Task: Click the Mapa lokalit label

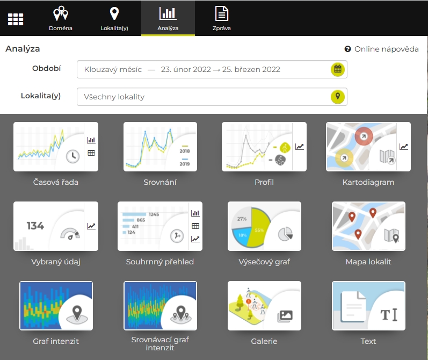Action: [x=368, y=262]
